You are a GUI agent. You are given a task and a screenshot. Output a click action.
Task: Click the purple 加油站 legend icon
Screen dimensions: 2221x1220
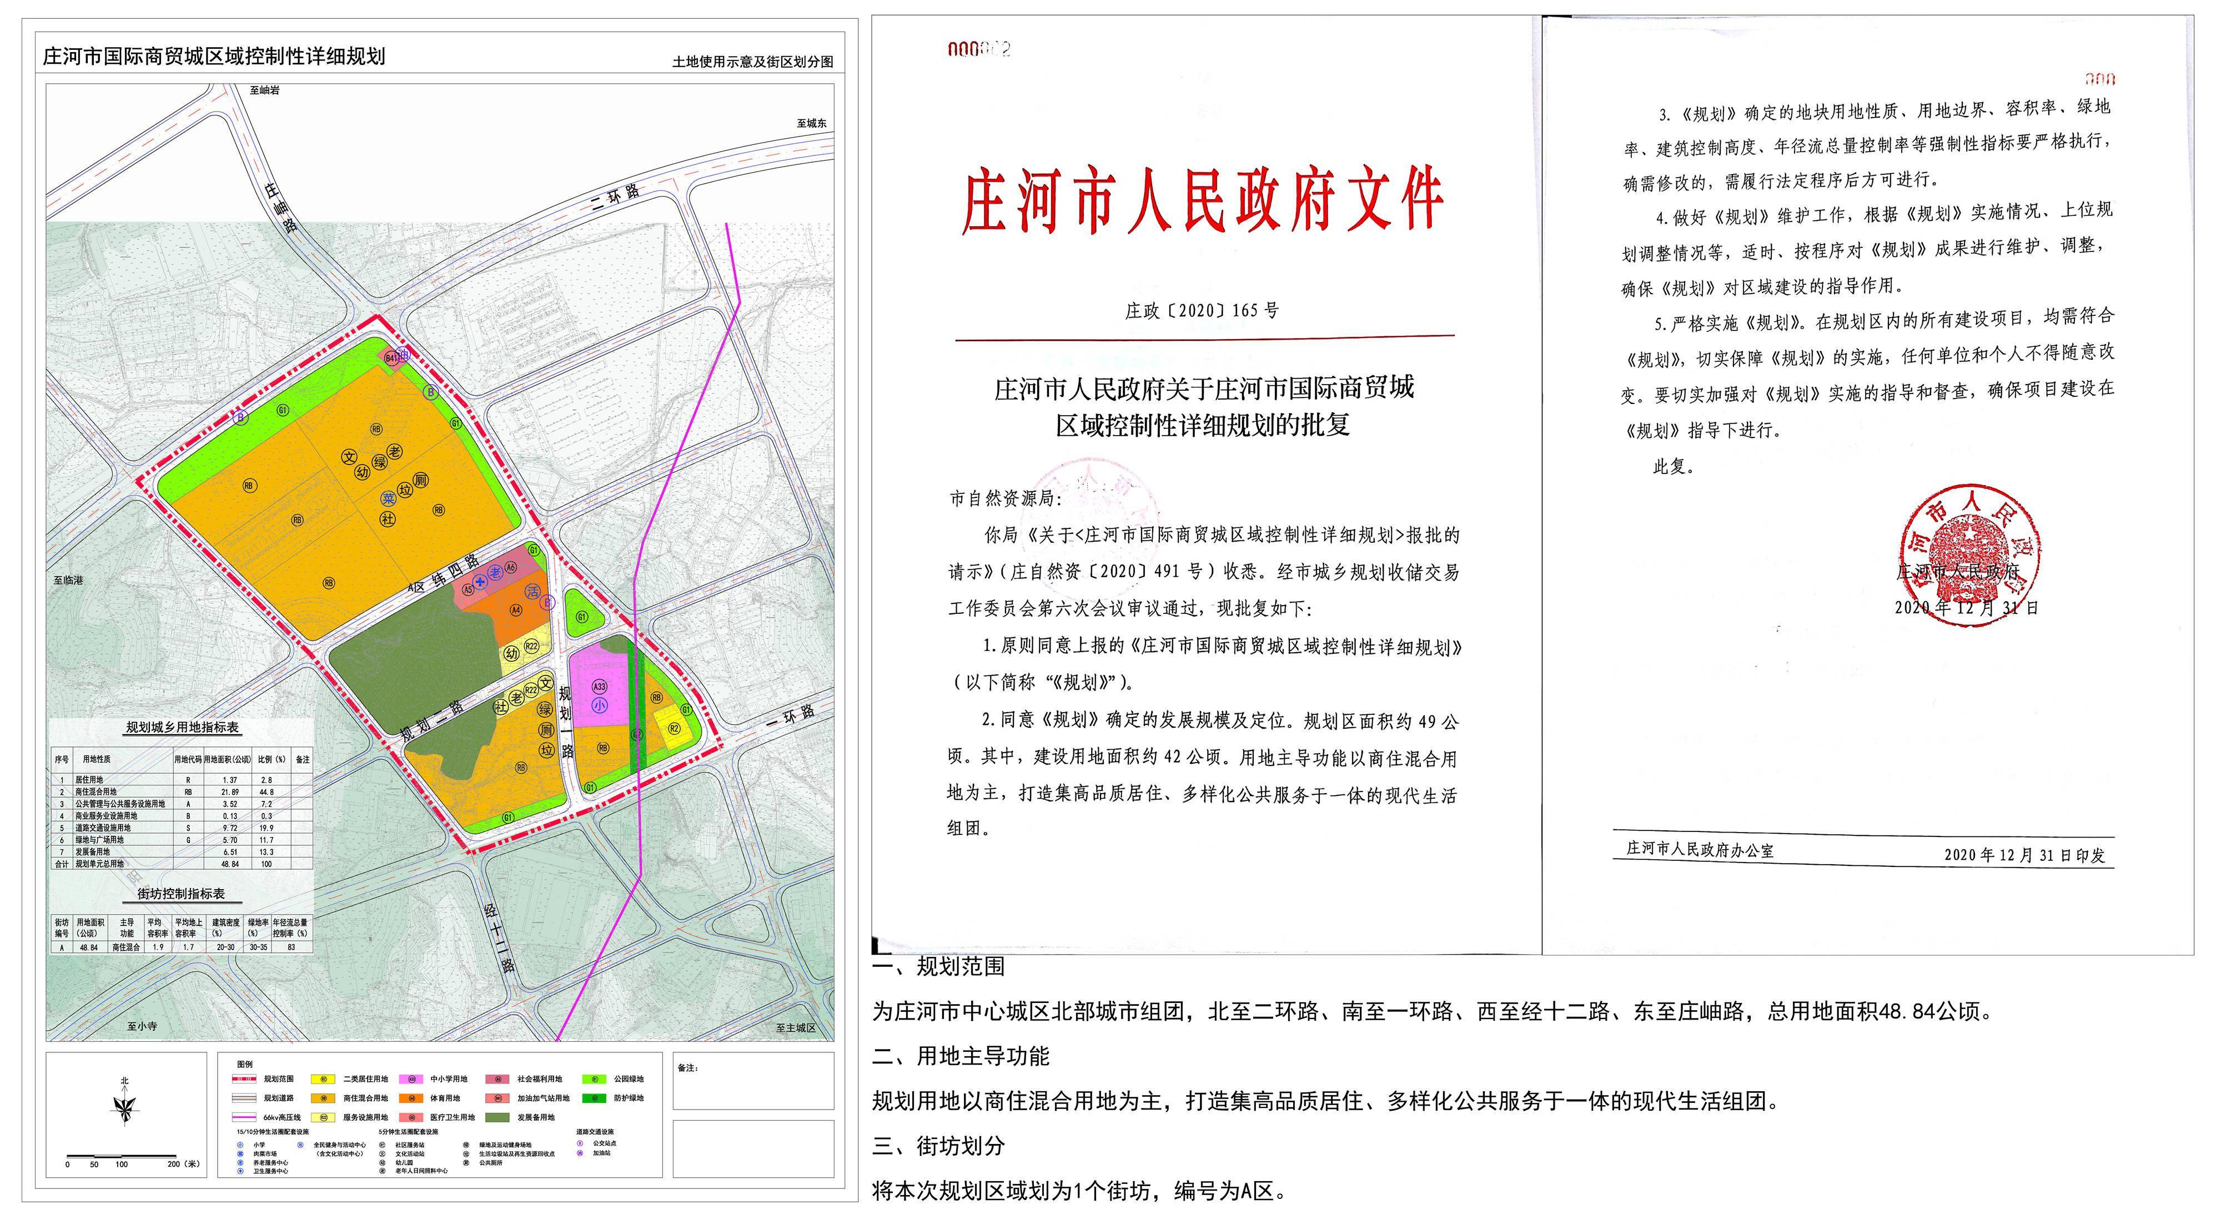pyautogui.click(x=580, y=1153)
